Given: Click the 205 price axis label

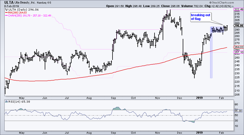Looking at the screenshot, I should (237, 95).
